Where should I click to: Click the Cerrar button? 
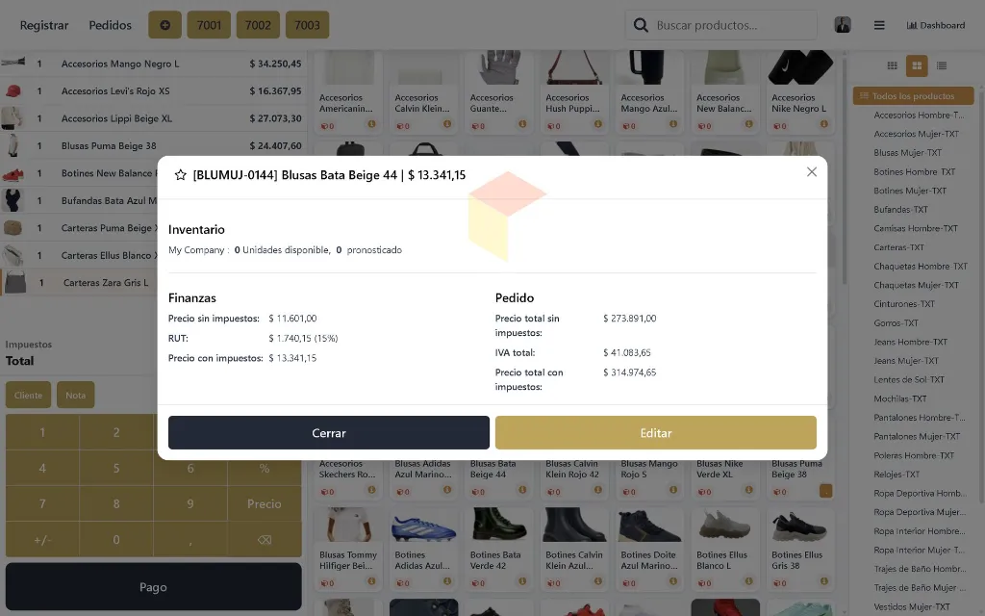click(329, 432)
